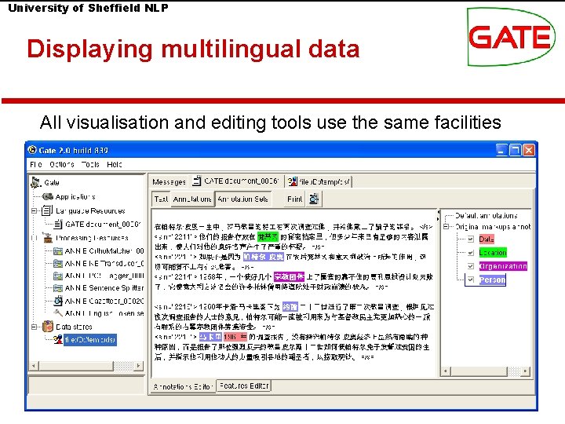
Task: Toggle the Person annotation checkbox
Action: coord(471,280)
